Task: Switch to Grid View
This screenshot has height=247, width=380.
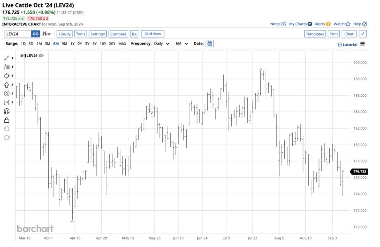Action: [x=152, y=34]
